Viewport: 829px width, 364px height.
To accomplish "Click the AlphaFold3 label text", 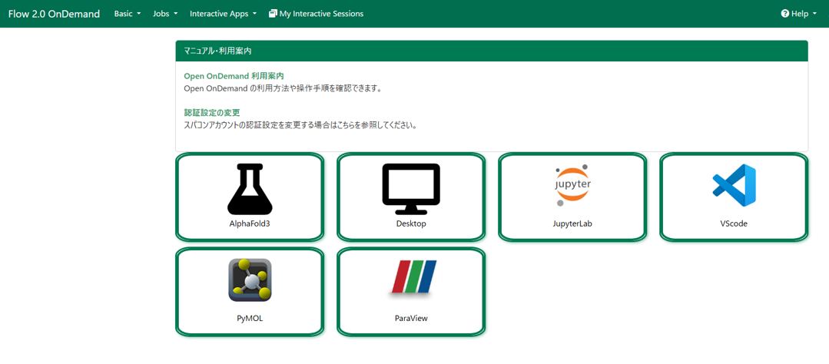I will pyautogui.click(x=250, y=223).
